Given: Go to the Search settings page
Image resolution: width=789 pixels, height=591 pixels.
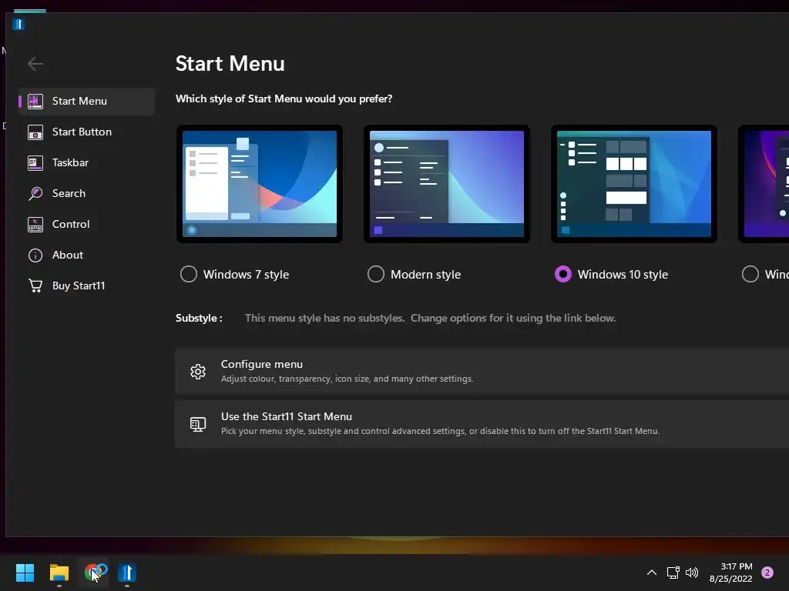Looking at the screenshot, I should tap(86, 193).
